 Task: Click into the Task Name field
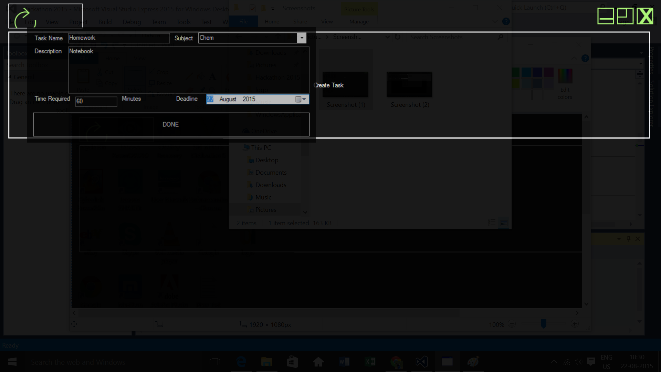[x=119, y=38]
